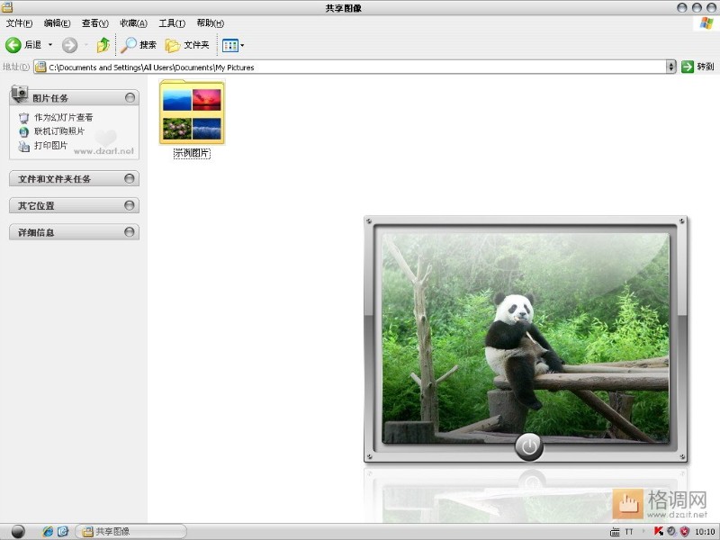This screenshot has height=540, width=720.
Task: Click the Start orb on the taskbar
Action: [x=17, y=531]
